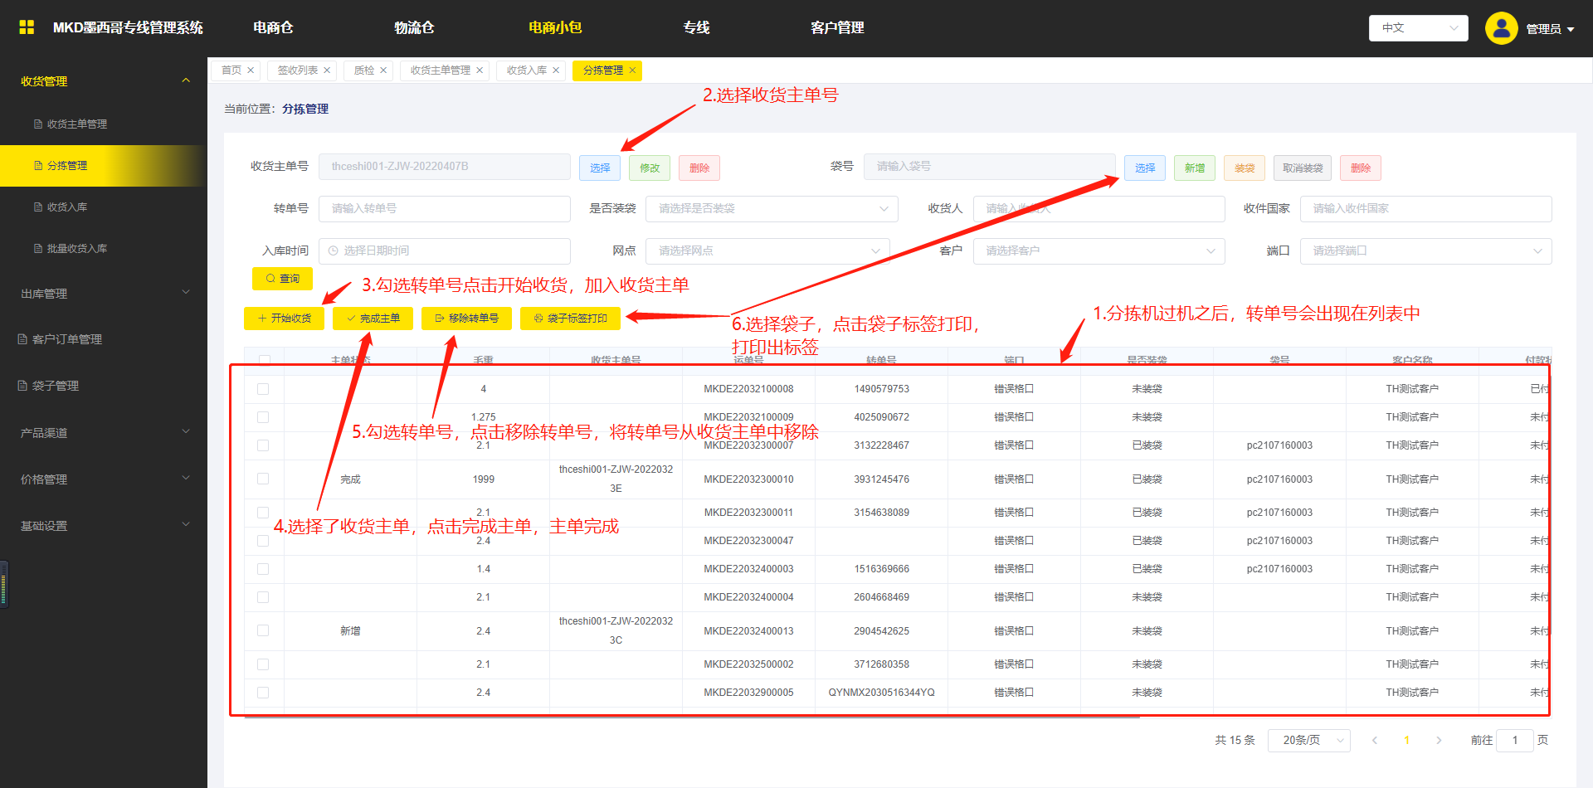Viewport: 1593px width, 788px height.
Task: Check the row for MKDE22032300010
Action: 263,479
